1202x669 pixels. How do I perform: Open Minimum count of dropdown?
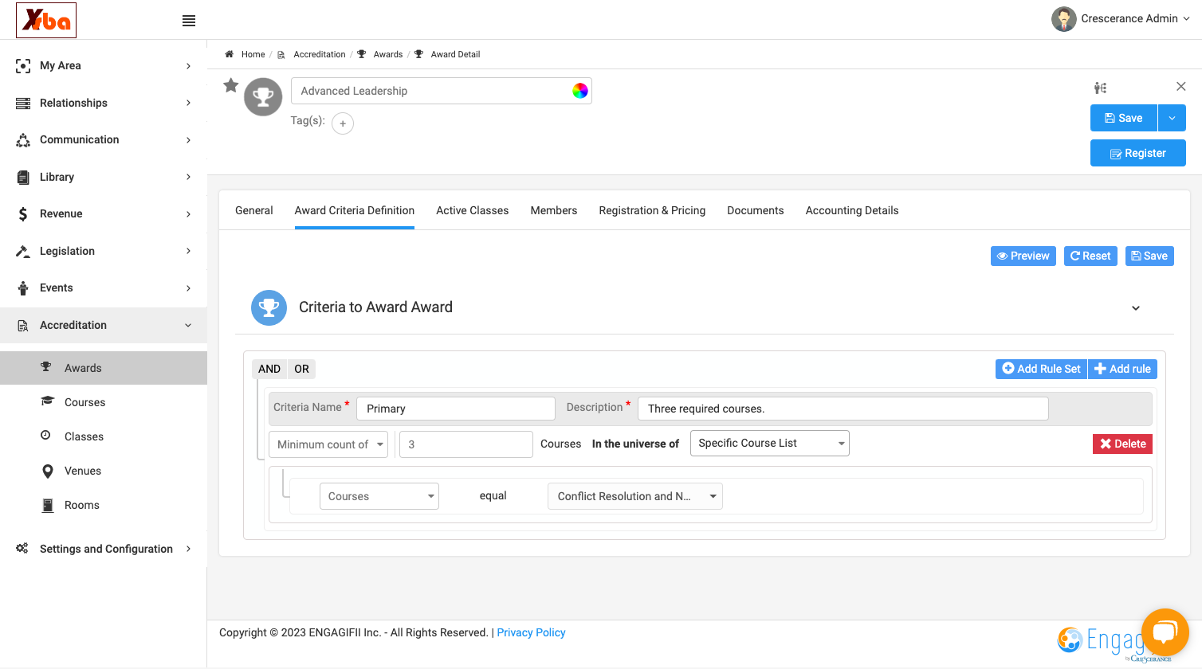tap(328, 444)
